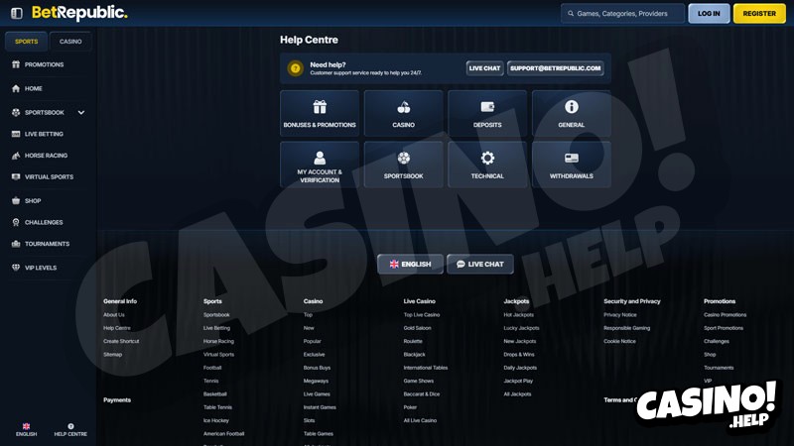Open Withdrawals help category card icon
794x446 pixels.
point(572,165)
